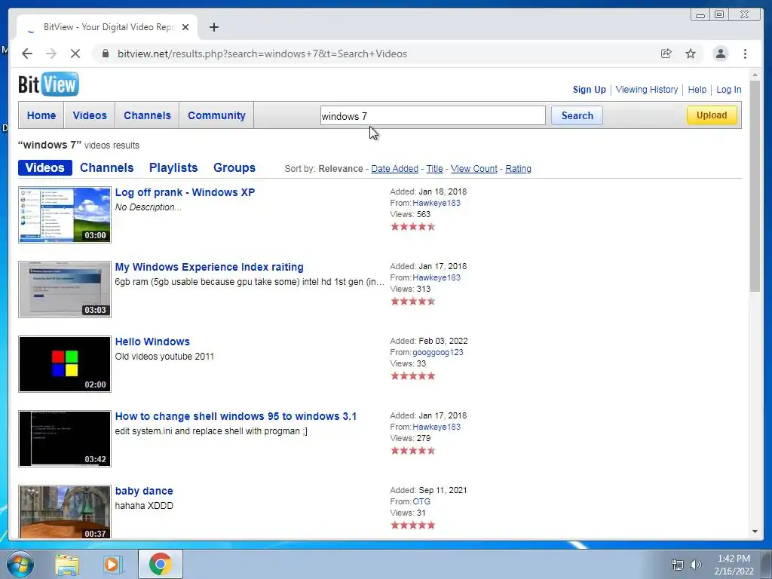Click the Log In link
Viewport: 772px width, 579px height.
(729, 90)
